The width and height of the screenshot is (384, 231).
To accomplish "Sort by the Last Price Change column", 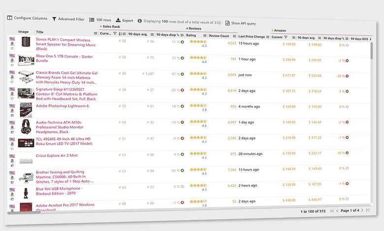I will [251, 36].
